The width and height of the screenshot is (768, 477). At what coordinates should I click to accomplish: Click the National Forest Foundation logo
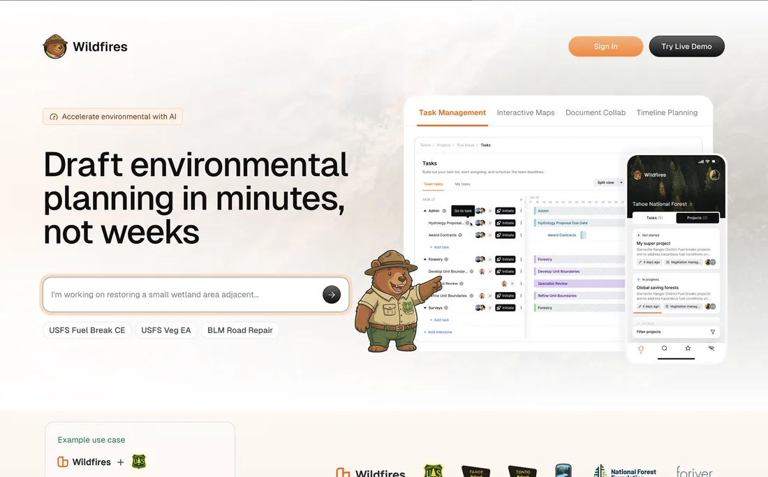[x=624, y=471]
